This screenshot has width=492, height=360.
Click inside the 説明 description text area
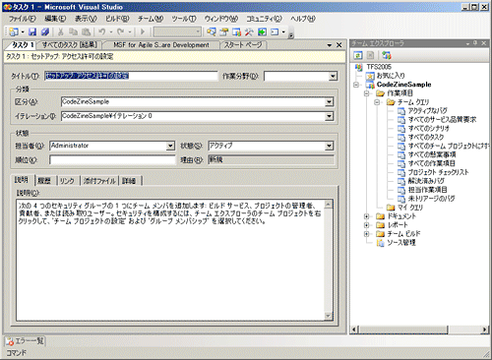(170, 260)
